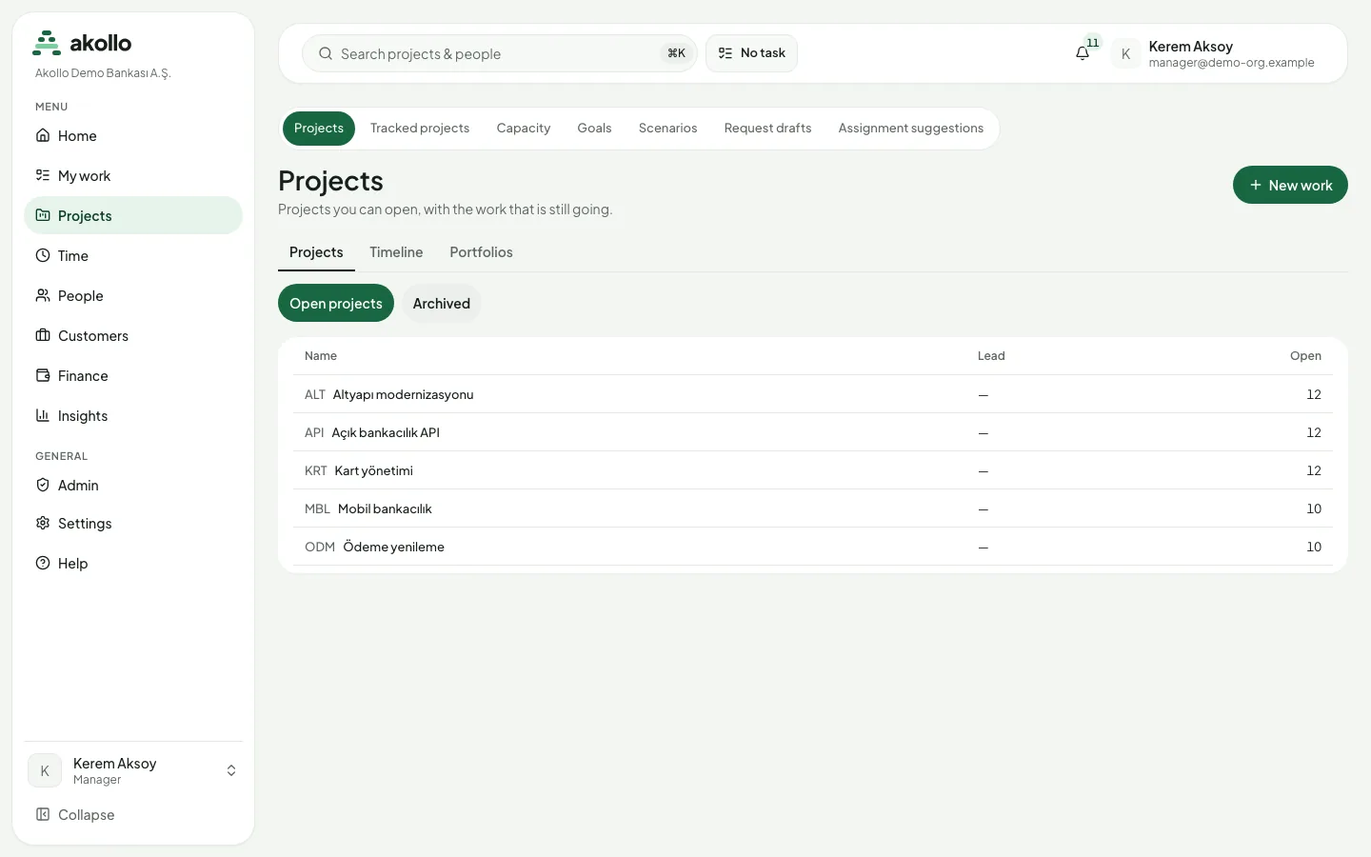The height and width of the screenshot is (857, 1371).
Task: Click the Admin shield icon
Action: (x=43, y=485)
